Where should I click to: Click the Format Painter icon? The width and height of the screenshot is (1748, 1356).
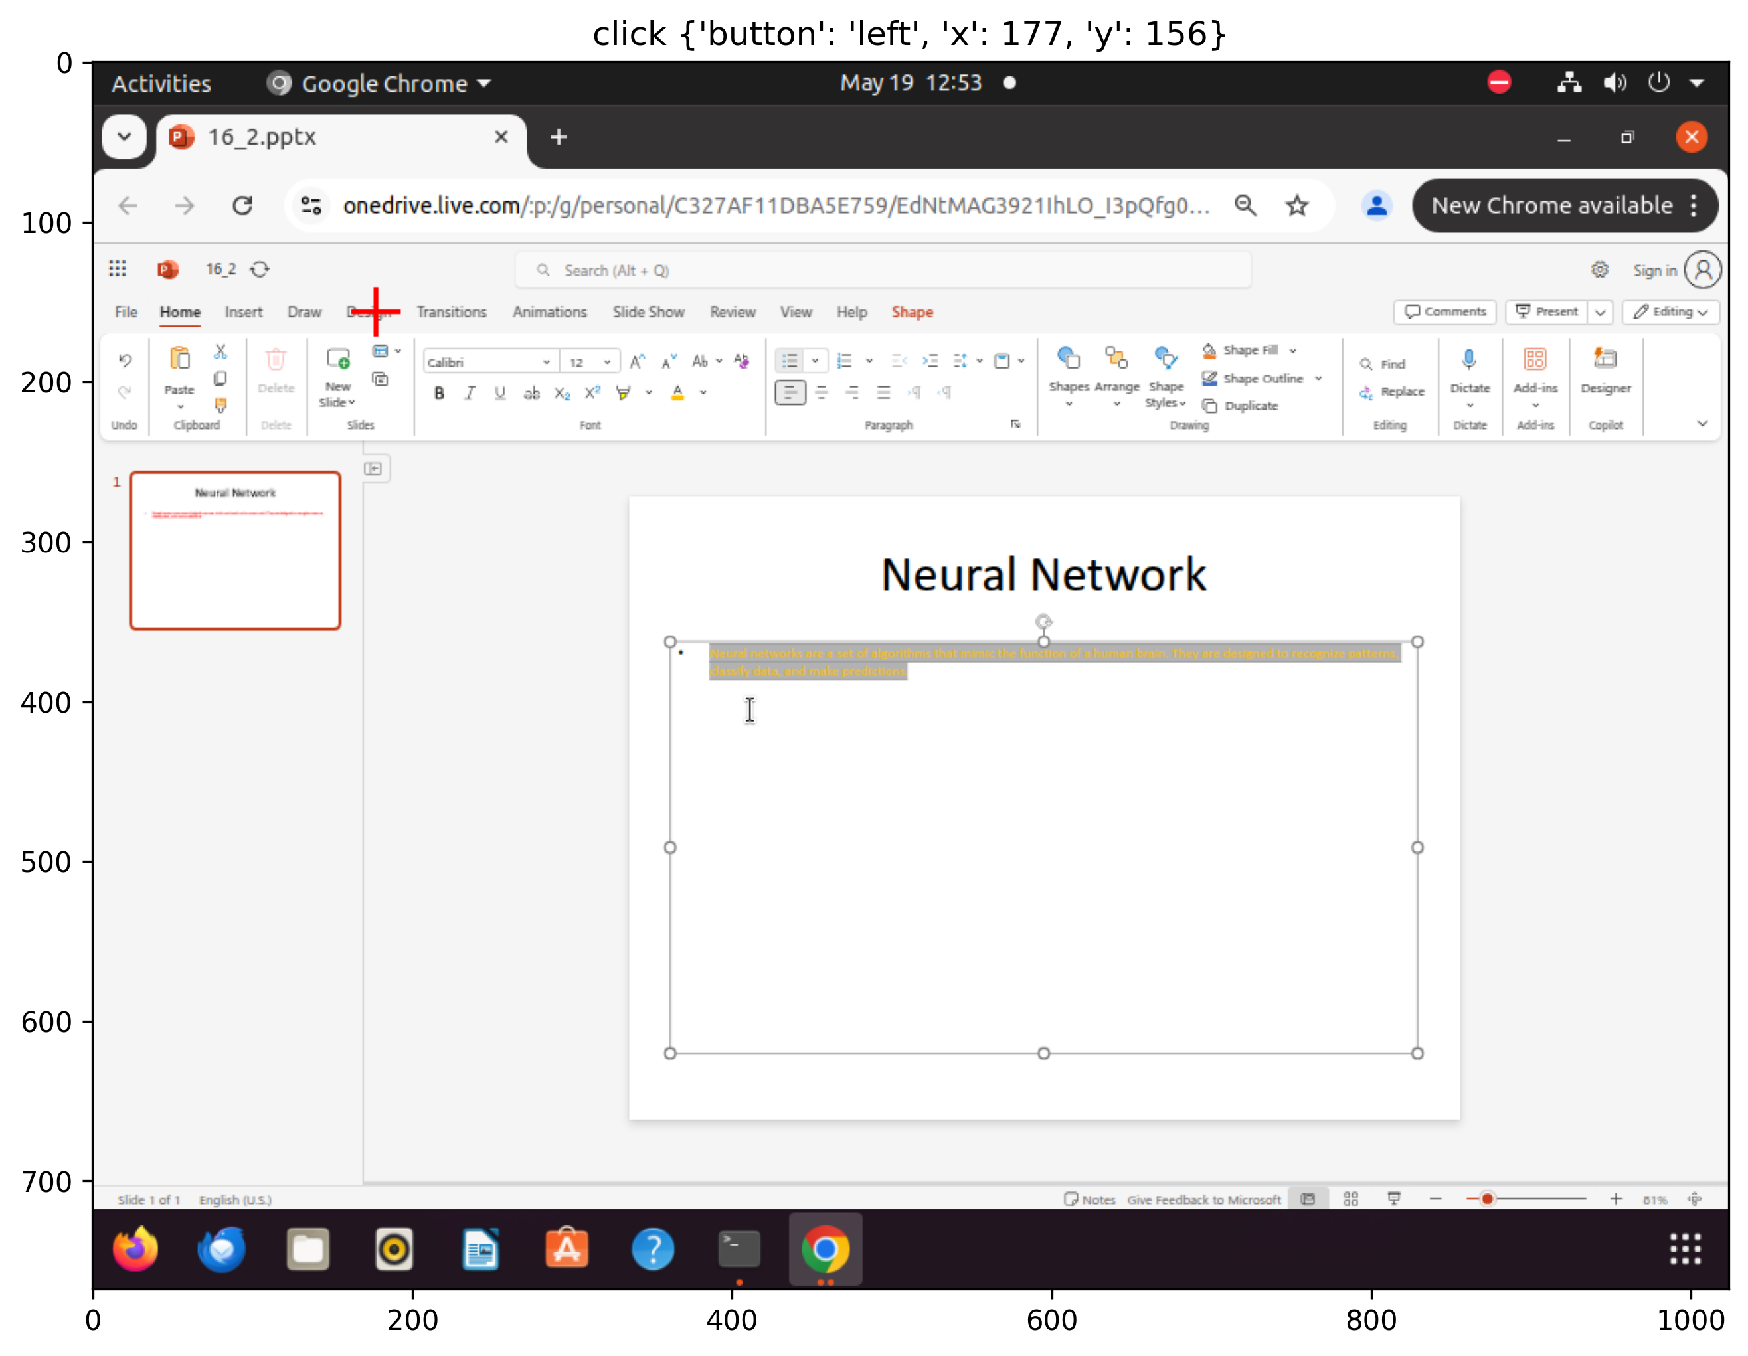pos(221,405)
